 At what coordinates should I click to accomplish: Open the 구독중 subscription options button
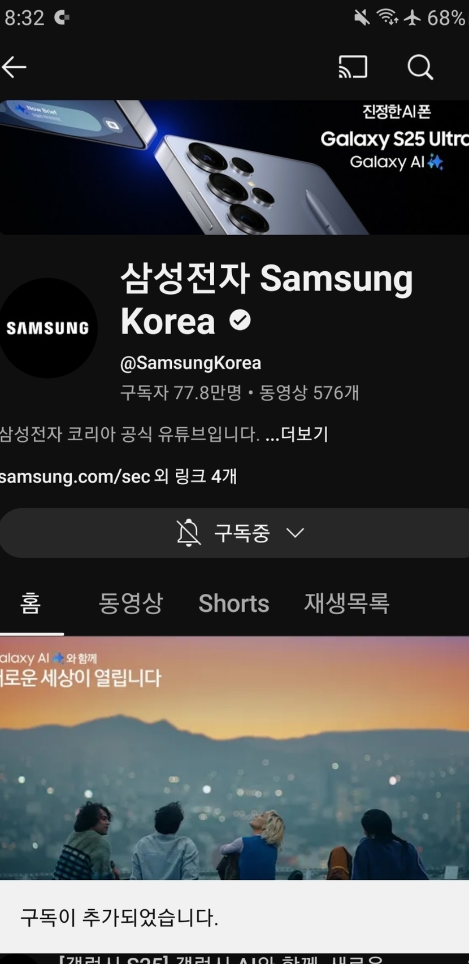(234, 533)
